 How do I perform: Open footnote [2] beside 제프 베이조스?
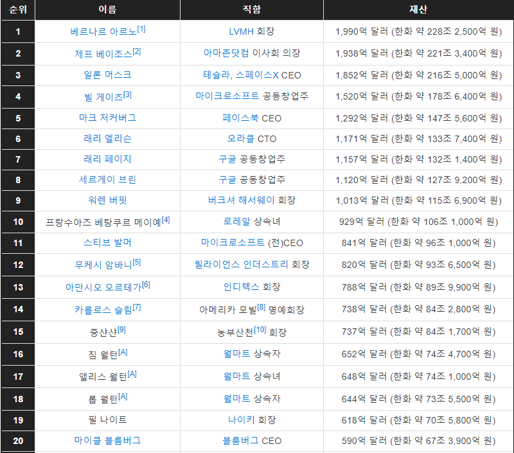click(137, 51)
